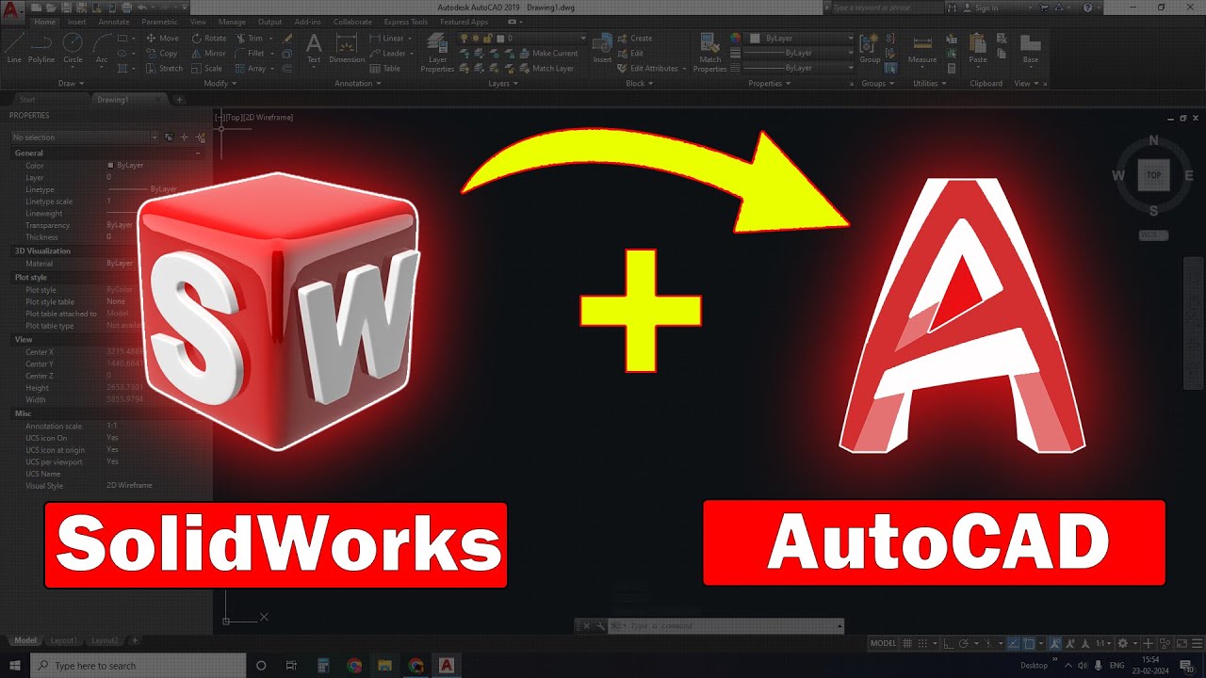The height and width of the screenshot is (678, 1206).
Task: Switch to Layout1 tab
Action: click(63, 640)
